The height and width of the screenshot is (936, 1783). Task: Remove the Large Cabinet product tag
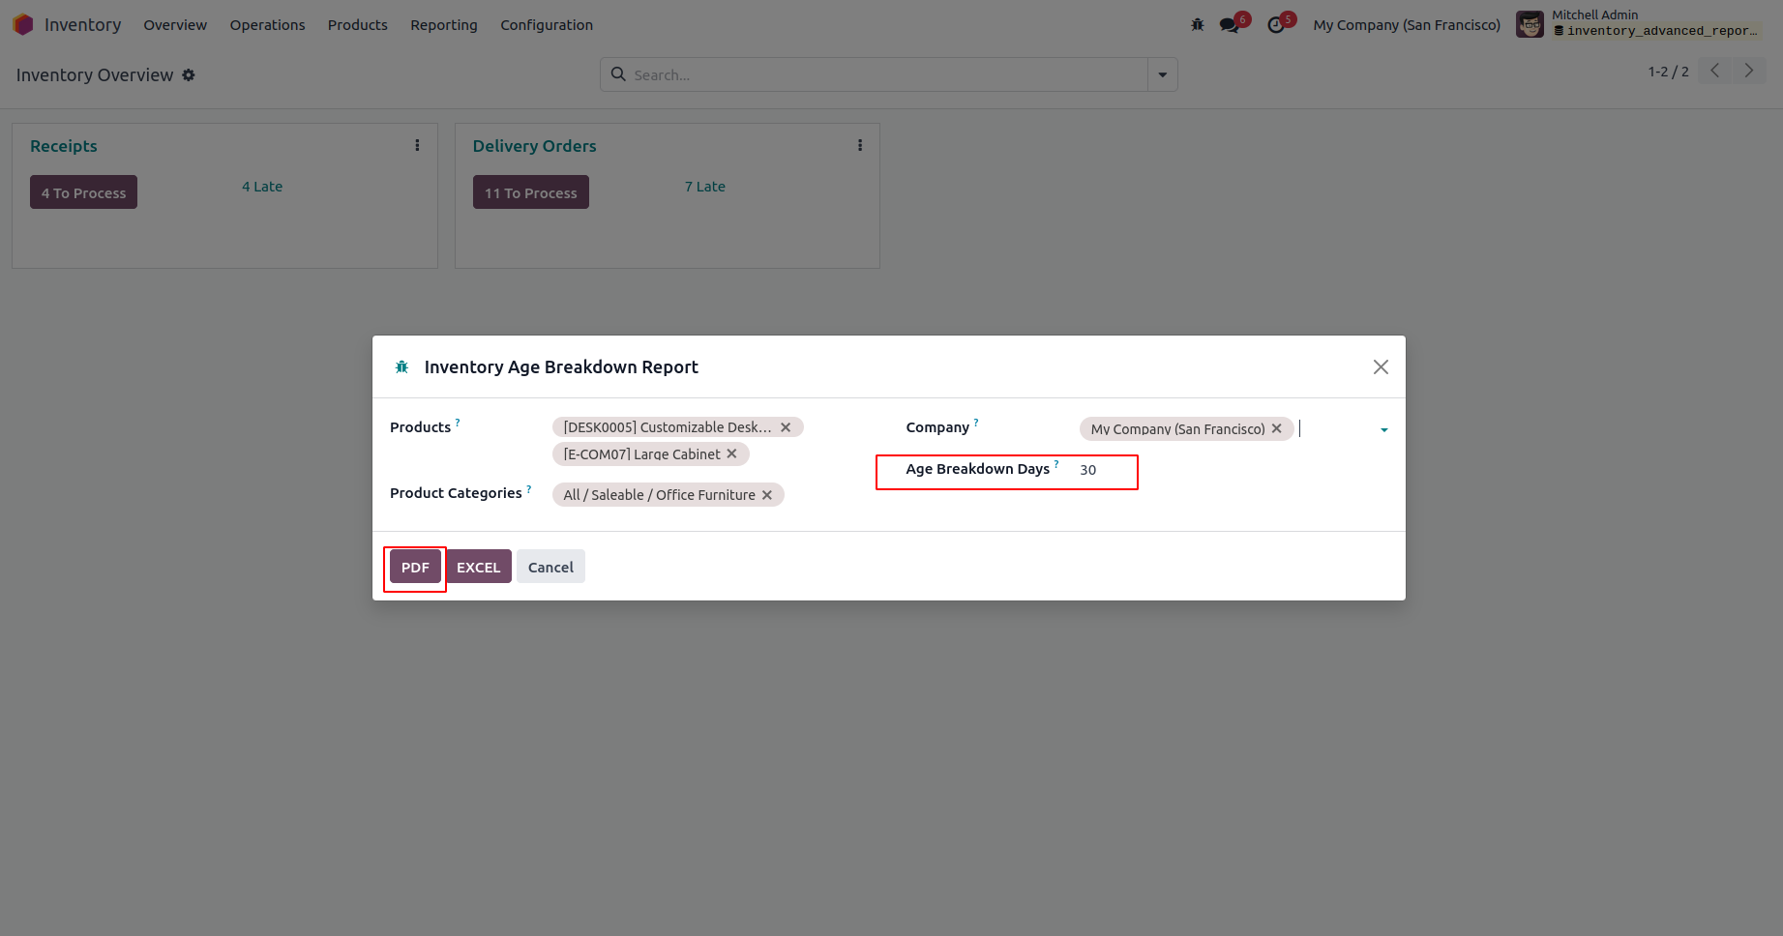pyautogui.click(x=731, y=453)
